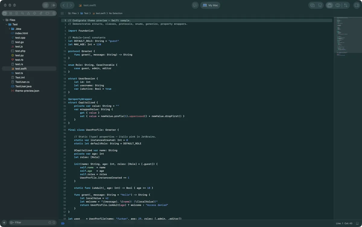The height and width of the screenshot is (227, 362).
Task: Switch sidebar to the coding assistant sparkle view
Action: click(53, 5)
